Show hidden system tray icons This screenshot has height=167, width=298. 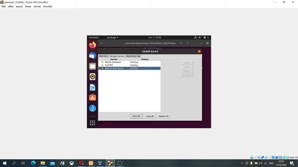[x=242, y=163]
